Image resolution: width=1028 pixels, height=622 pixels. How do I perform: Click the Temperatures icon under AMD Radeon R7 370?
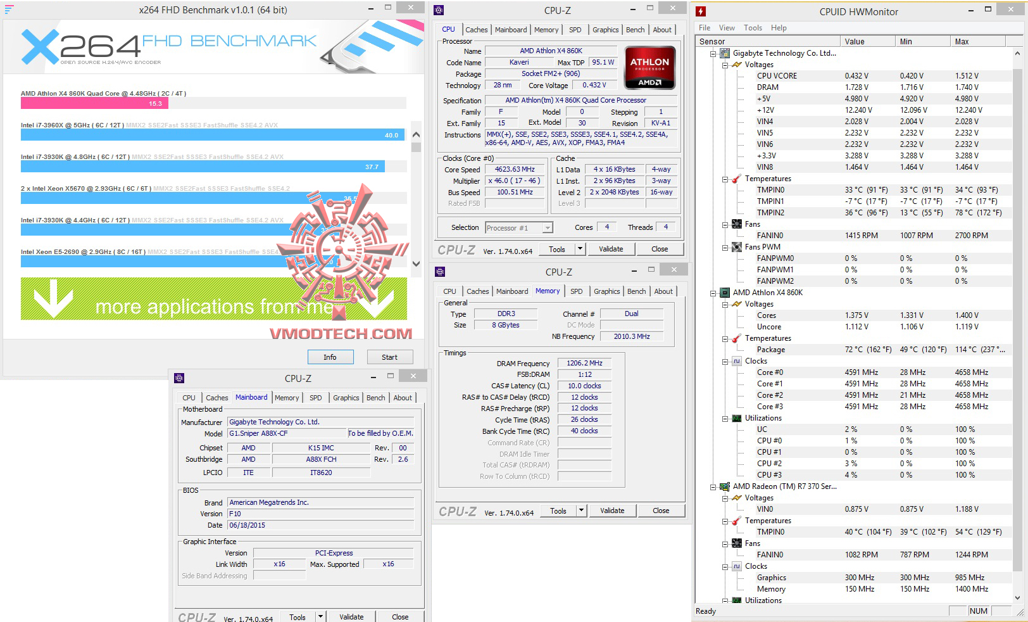point(737,521)
